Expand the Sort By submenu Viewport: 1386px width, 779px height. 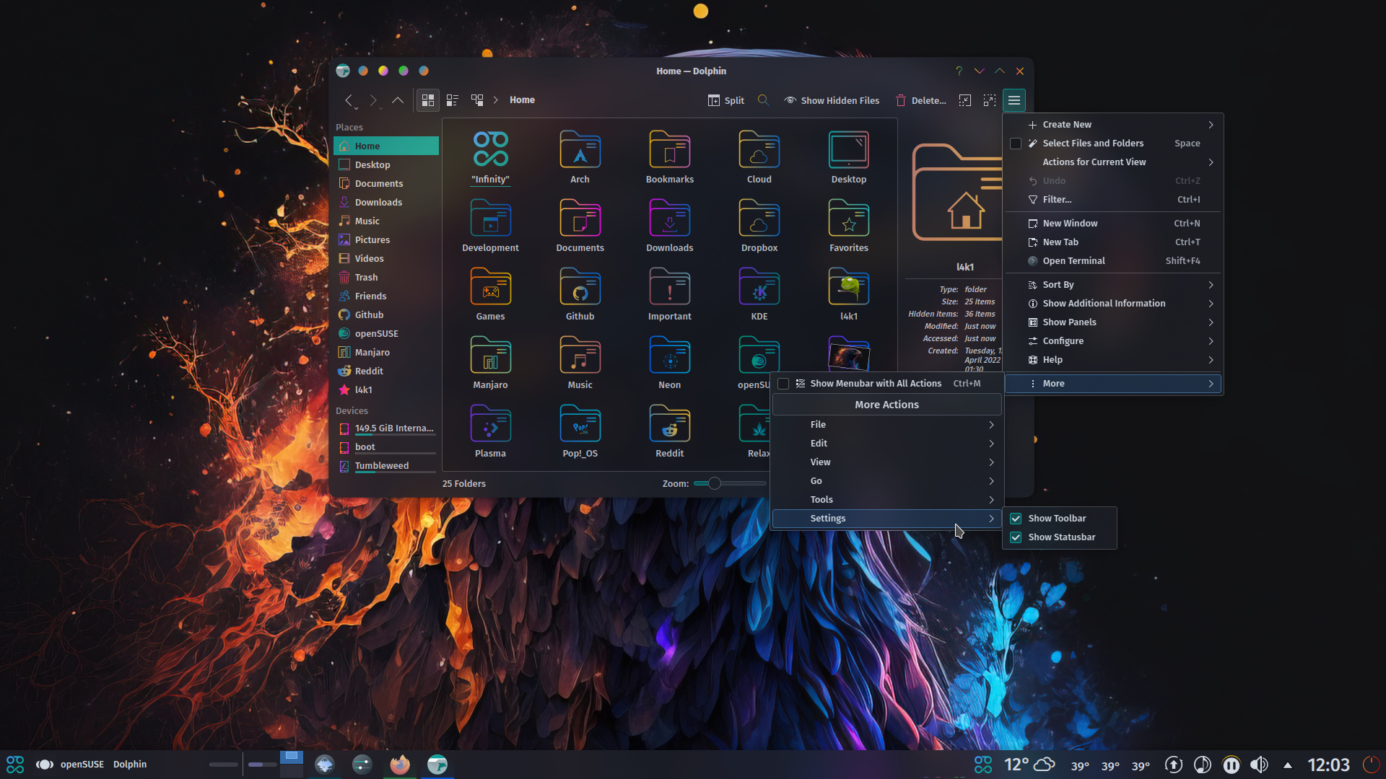coord(1112,285)
